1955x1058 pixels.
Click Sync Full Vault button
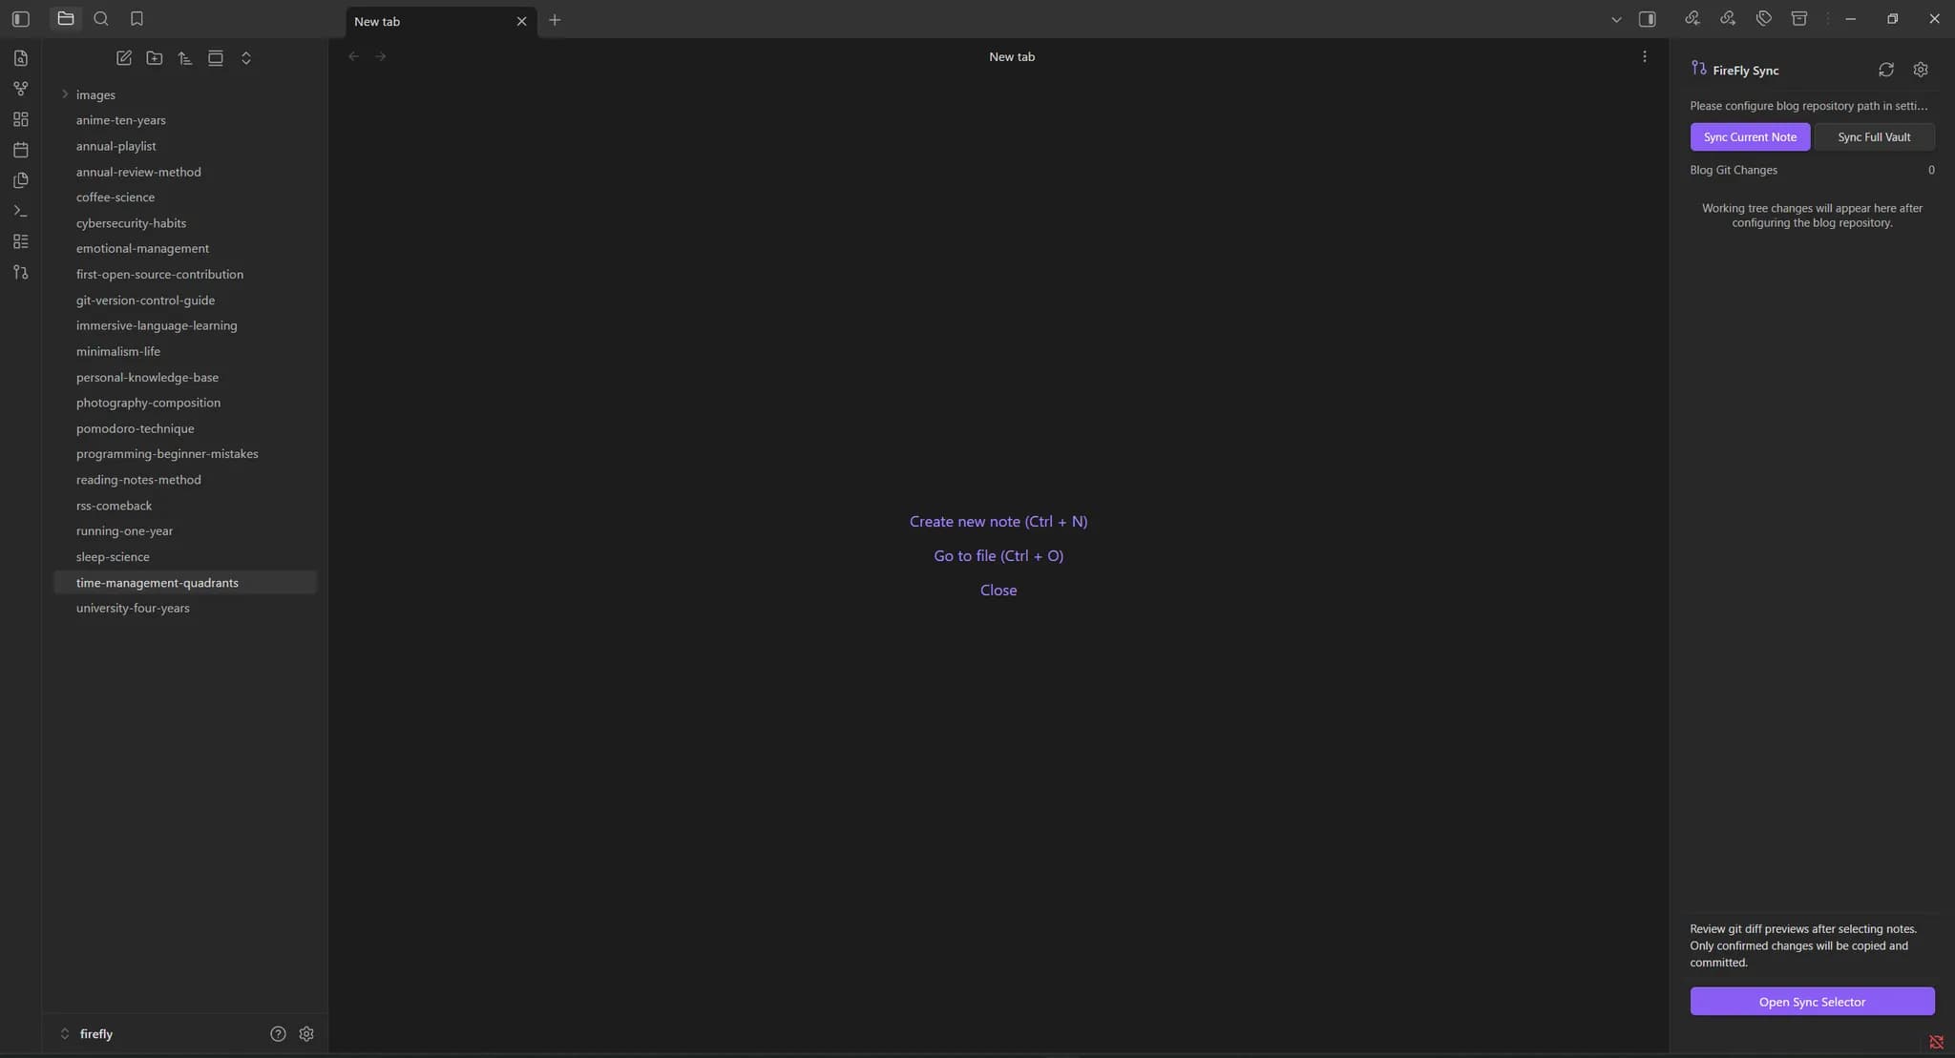click(1874, 136)
